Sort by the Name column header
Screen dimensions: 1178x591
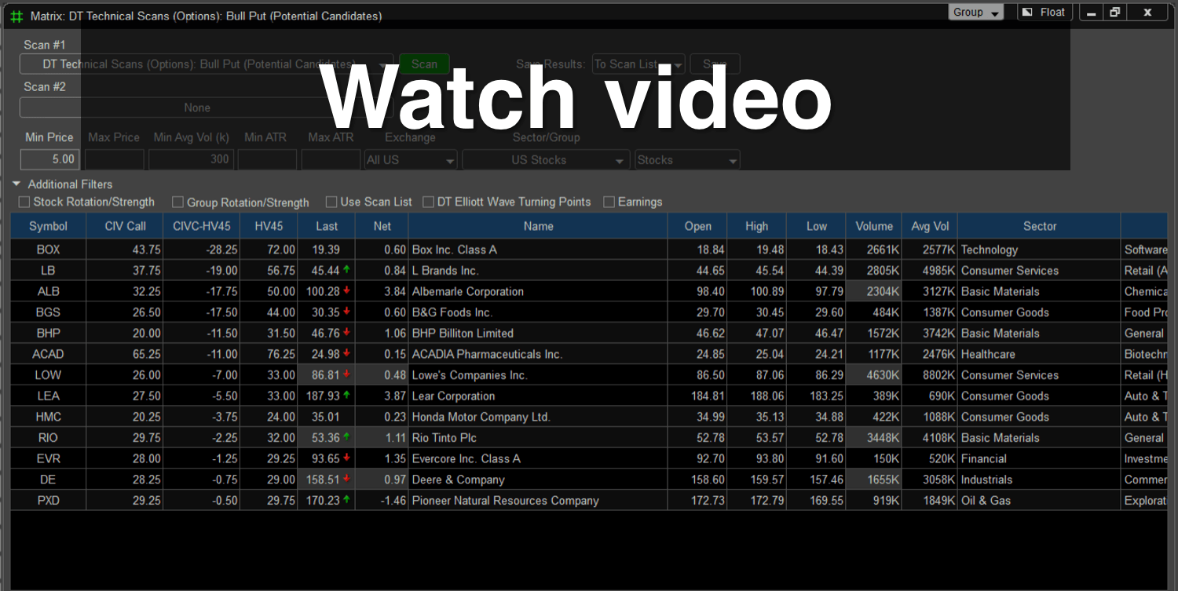(x=538, y=226)
